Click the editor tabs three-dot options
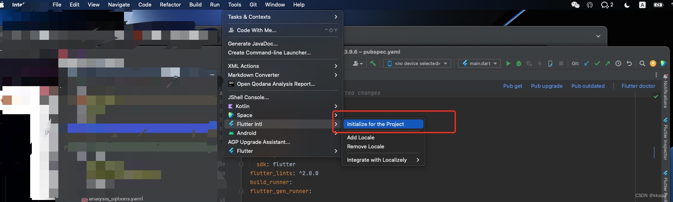 (x=656, y=75)
